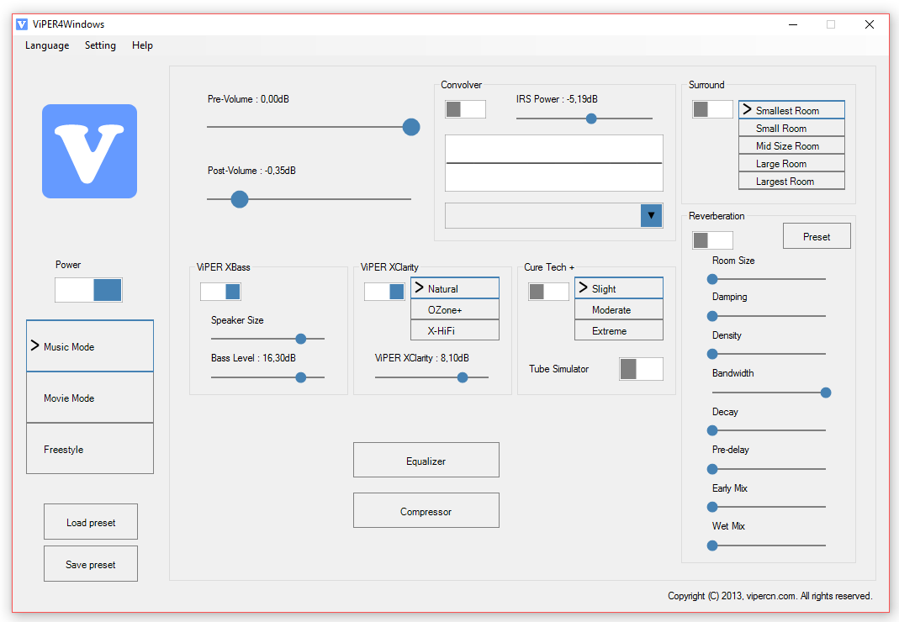Click the Post-Volume slider handle
The image size is (899, 622).
tap(240, 199)
